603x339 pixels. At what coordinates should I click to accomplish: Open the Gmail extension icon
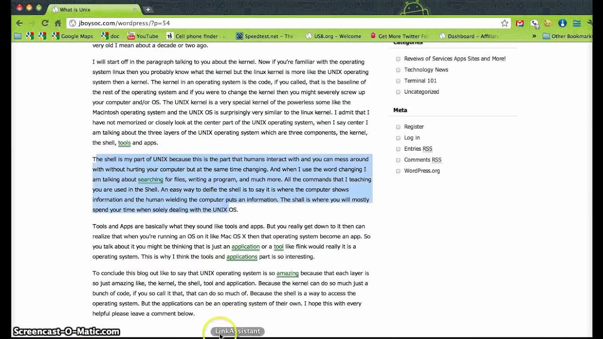(520, 23)
